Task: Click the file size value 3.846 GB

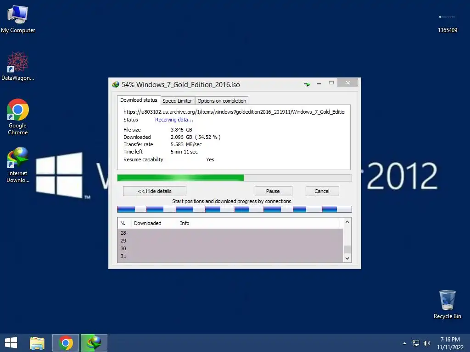Action: [181, 130]
